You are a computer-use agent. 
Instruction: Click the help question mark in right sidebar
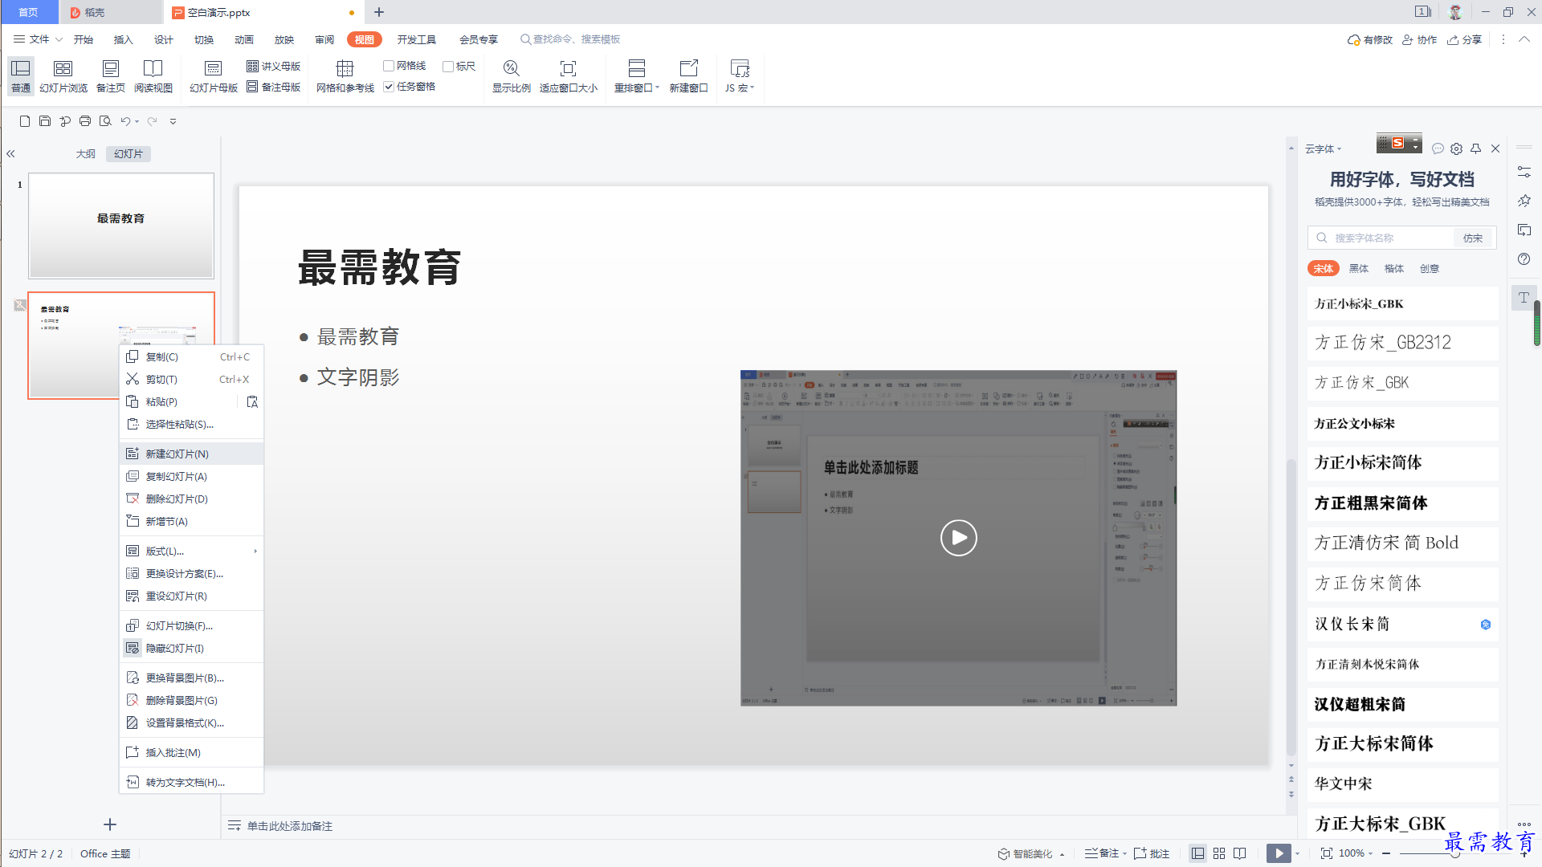click(x=1524, y=258)
